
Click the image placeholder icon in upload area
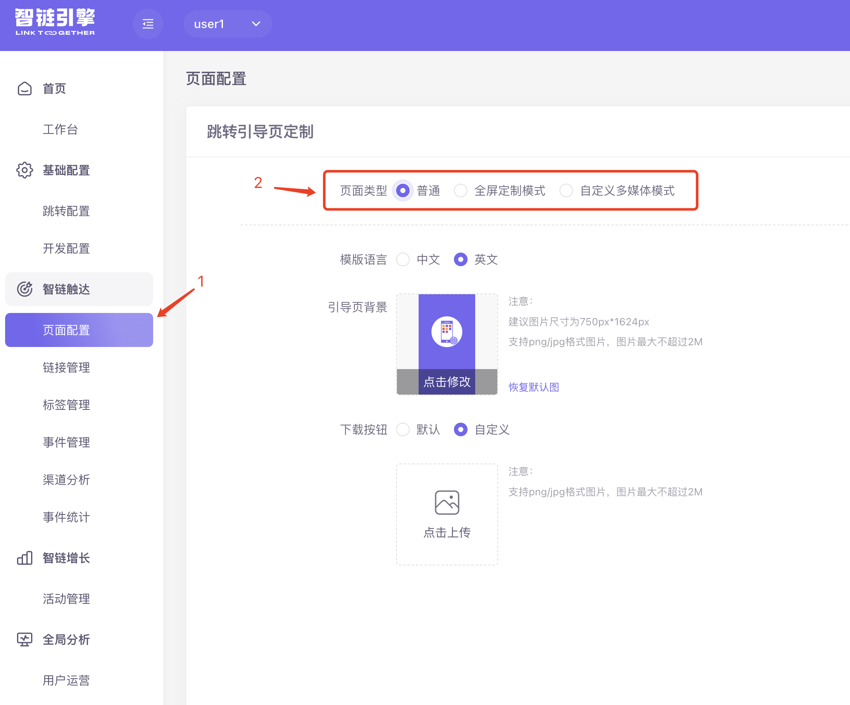coord(447,502)
